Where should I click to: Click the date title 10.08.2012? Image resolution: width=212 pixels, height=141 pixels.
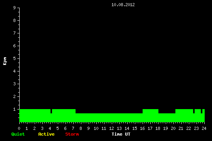coord(123,5)
